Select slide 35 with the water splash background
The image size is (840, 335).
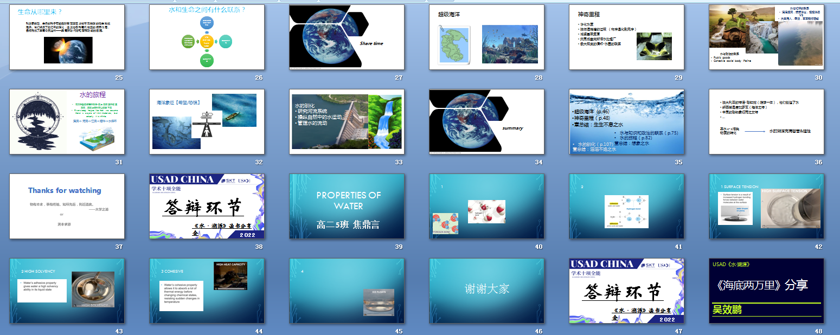[x=627, y=121]
